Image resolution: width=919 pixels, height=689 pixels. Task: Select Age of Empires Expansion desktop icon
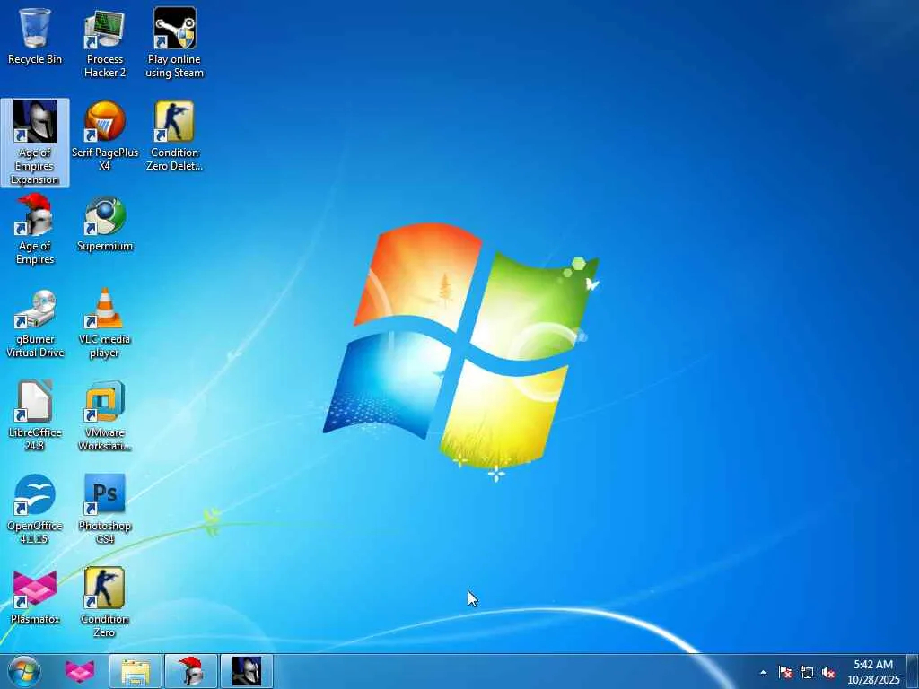pyautogui.click(x=35, y=143)
